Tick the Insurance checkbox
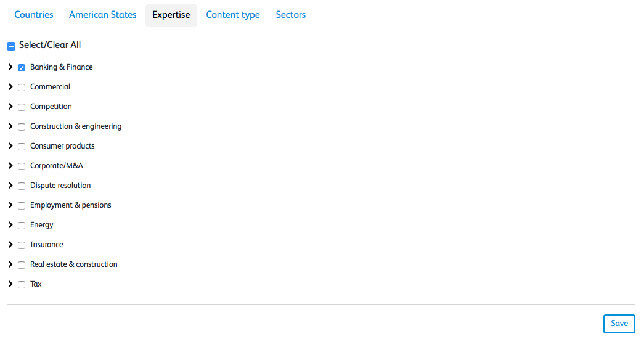The width and height of the screenshot is (641, 339). (22, 245)
